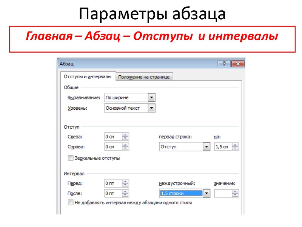Open the первая строка dropdown showing Отступ
This screenshot has width=302, height=227.
(207, 146)
